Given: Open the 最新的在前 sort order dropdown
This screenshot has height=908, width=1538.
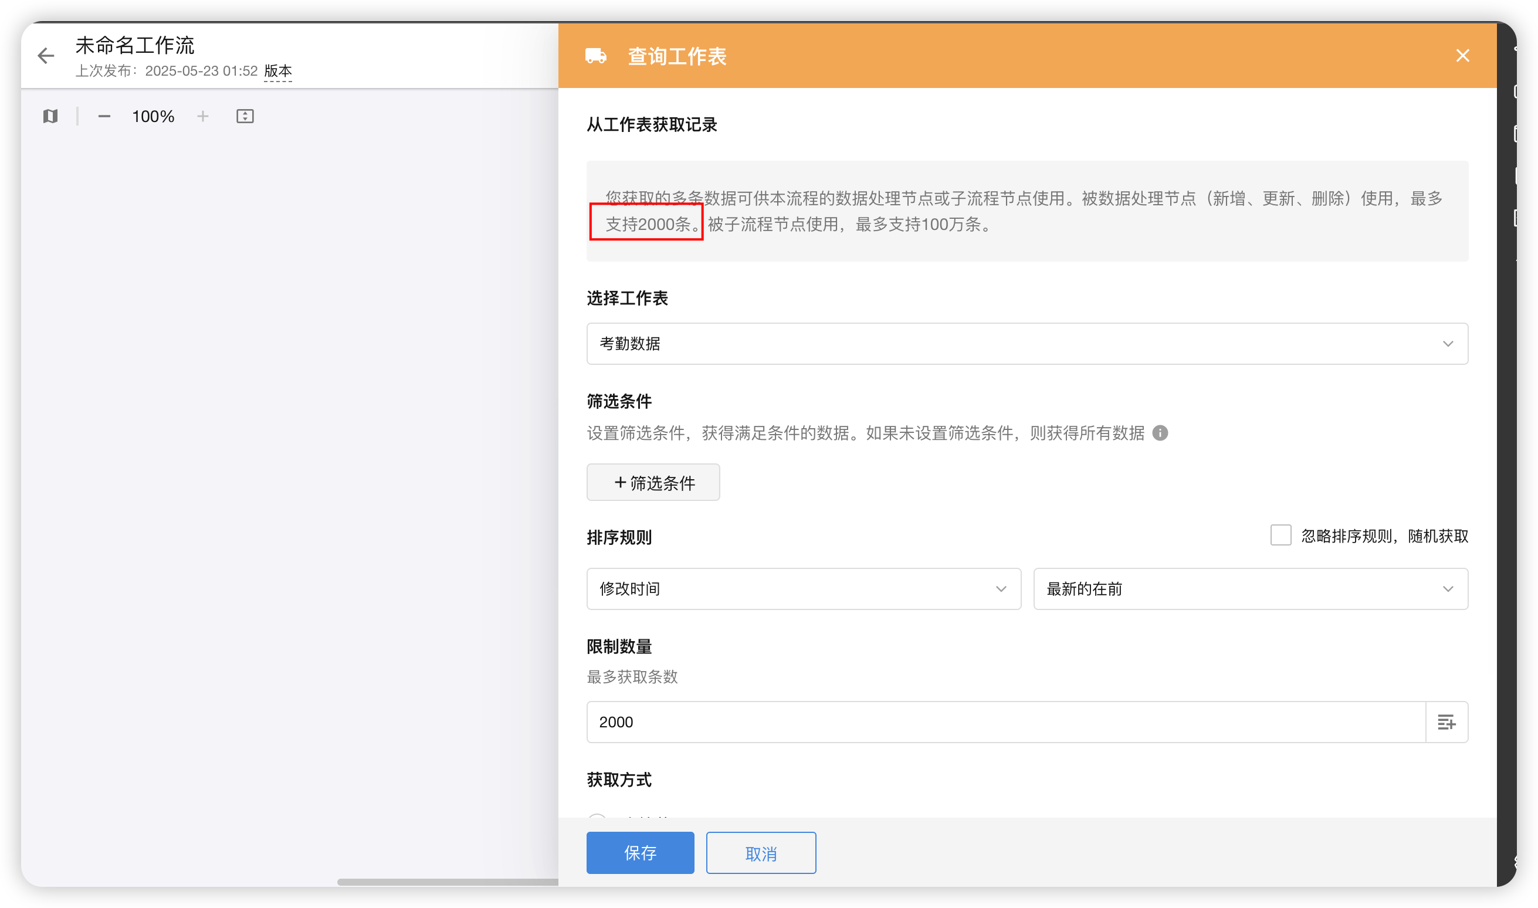Looking at the screenshot, I should [1250, 588].
